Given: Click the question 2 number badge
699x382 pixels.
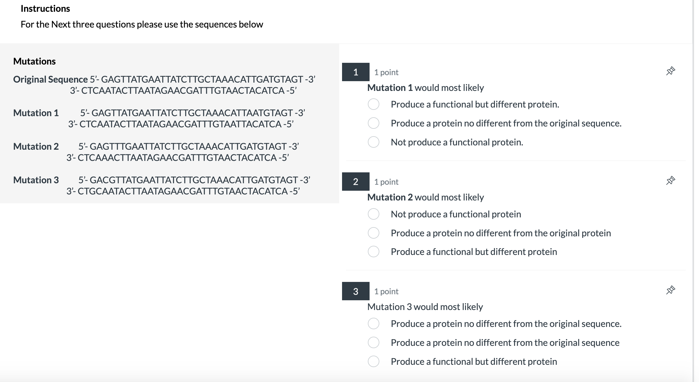Looking at the screenshot, I should (356, 182).
